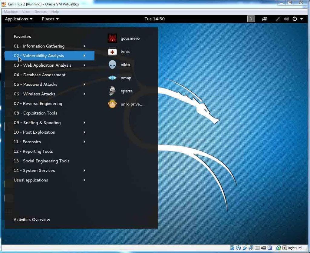Open the Places menu in the top bar

click(50, 19)
